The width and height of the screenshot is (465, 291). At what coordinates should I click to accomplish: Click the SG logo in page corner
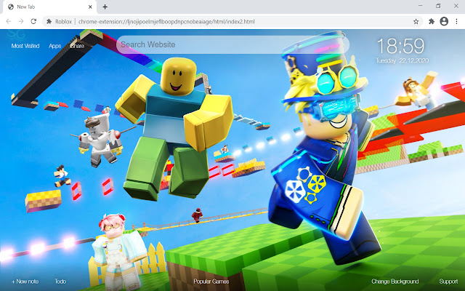click(x=16, y=34)
